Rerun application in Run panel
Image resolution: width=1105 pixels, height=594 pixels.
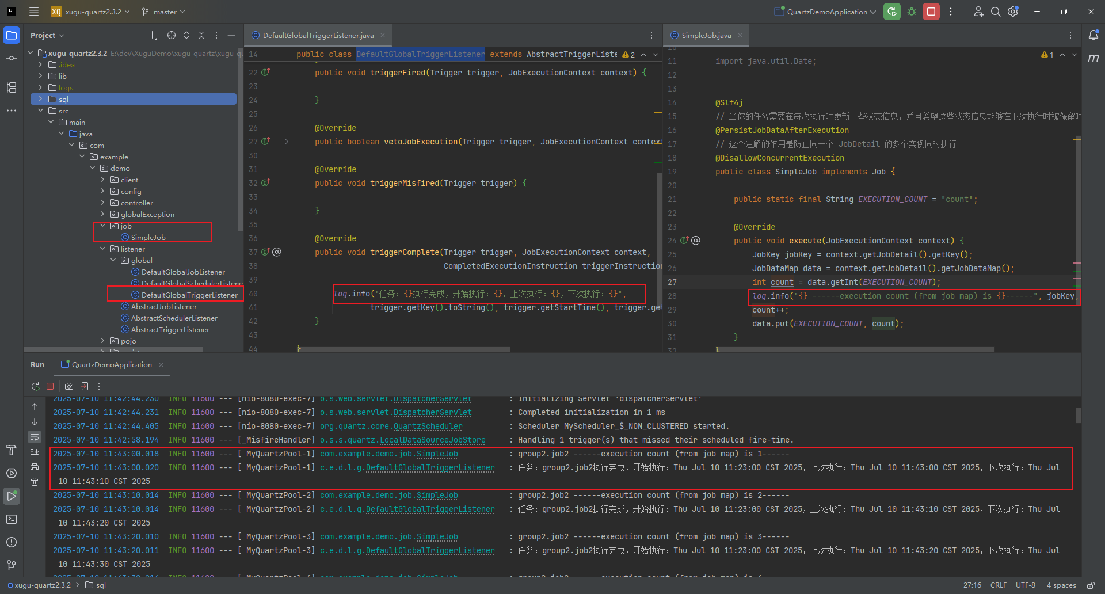(35, 386)
